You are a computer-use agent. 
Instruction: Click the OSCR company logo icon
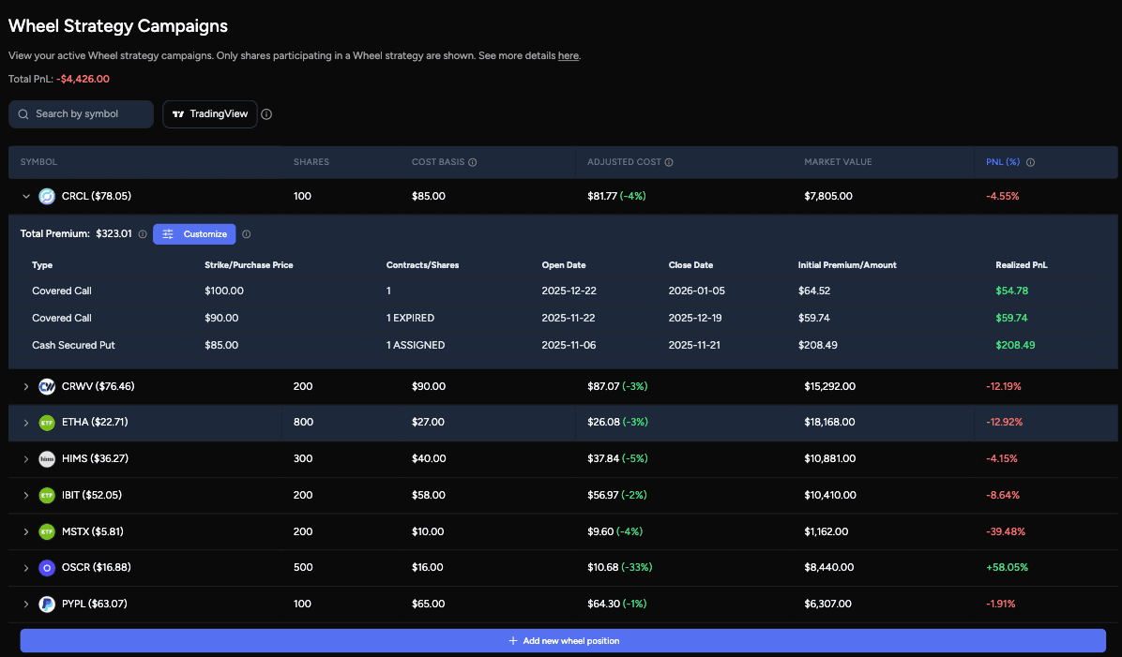coord(47,567)
